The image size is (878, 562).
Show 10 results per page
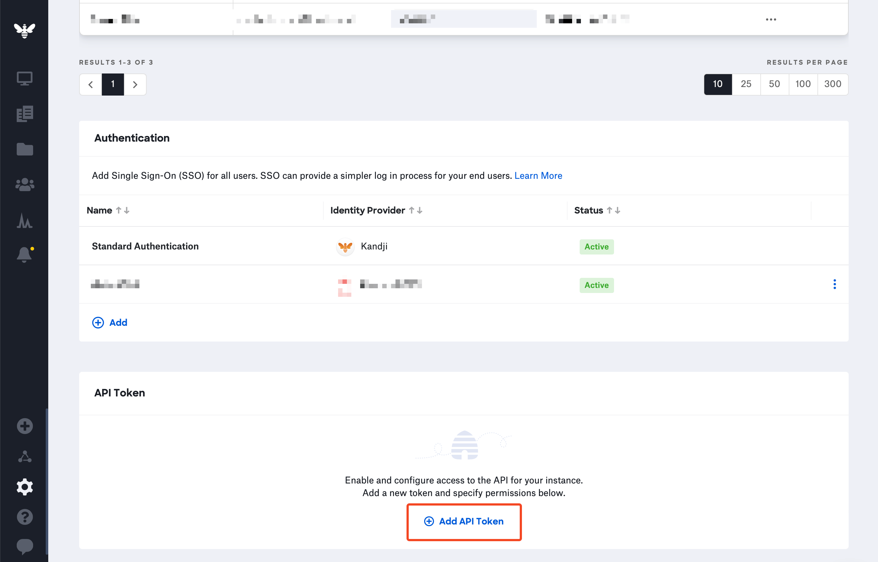(x=718, y=84)
